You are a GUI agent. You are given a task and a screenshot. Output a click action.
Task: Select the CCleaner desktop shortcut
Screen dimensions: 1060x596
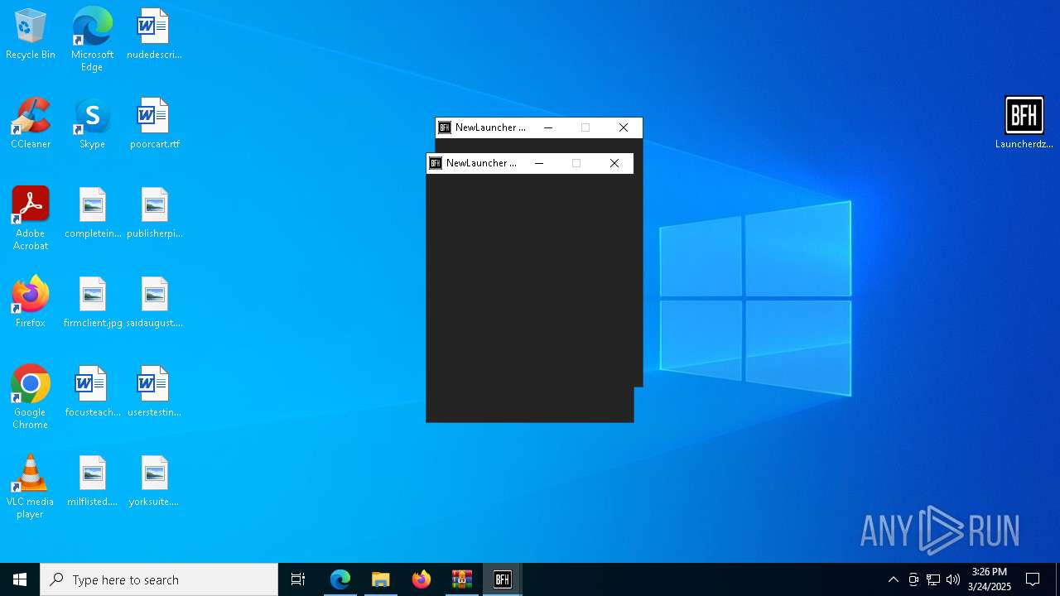coord(31,124)
